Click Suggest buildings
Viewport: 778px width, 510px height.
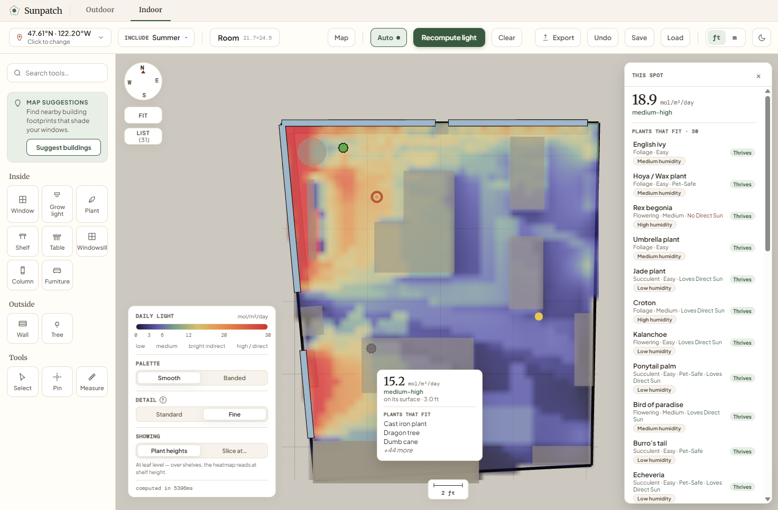[x=63, y=148]
